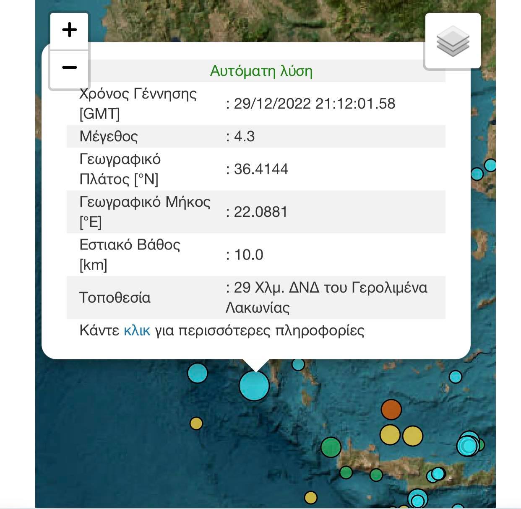Select the large cyan earthquake marker below the popup
The height and width of the screenshot is (509, 521).
pyautogui.click(x=255, y=386)
